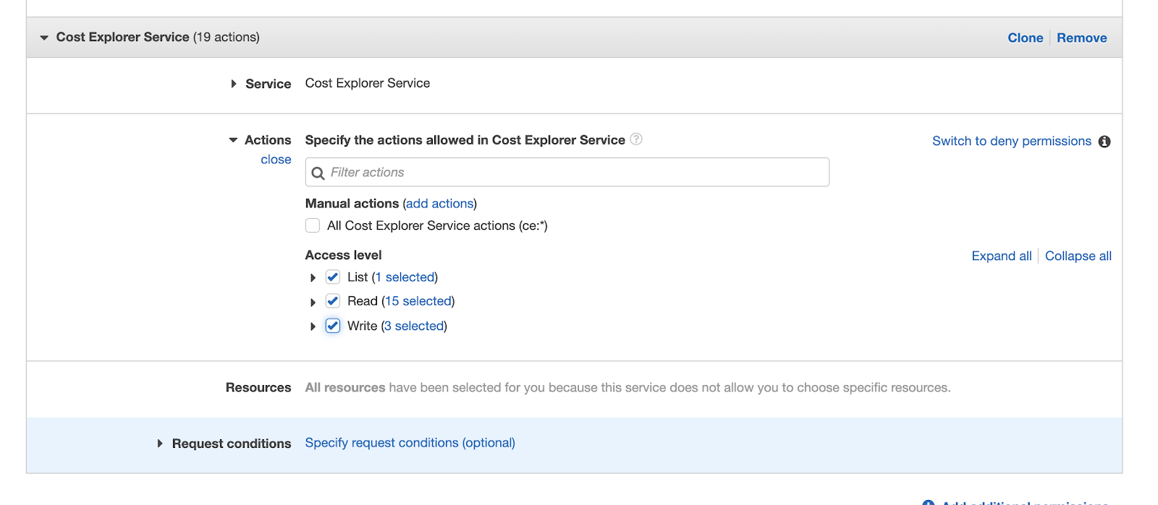Click the magnifier icon in Filter actions

pos(318,173)
